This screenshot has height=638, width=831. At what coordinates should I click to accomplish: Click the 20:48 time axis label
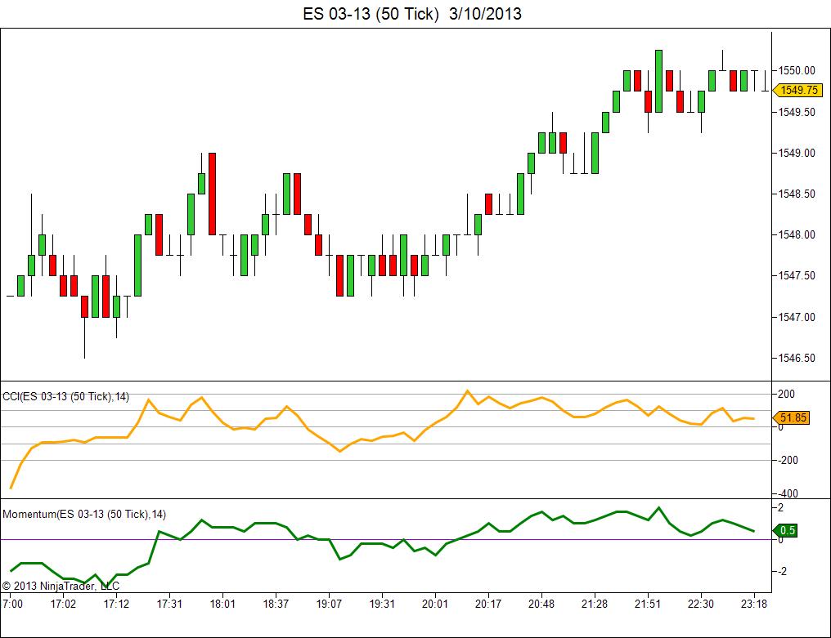pyautogui.click(x=541, y=605)
